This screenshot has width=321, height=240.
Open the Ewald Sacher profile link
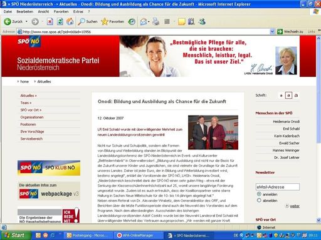(x=289, y=143)
